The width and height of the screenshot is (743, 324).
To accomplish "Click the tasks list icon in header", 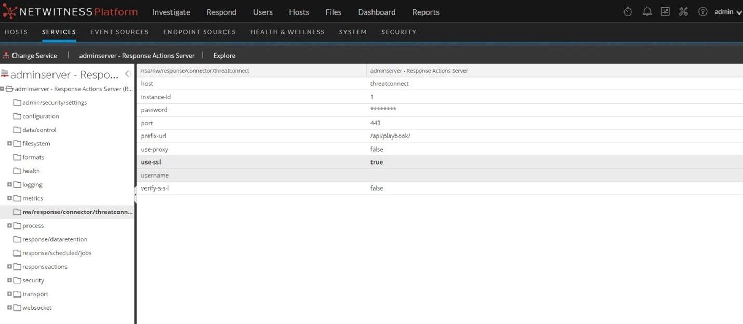I will [x=665, y=12].
